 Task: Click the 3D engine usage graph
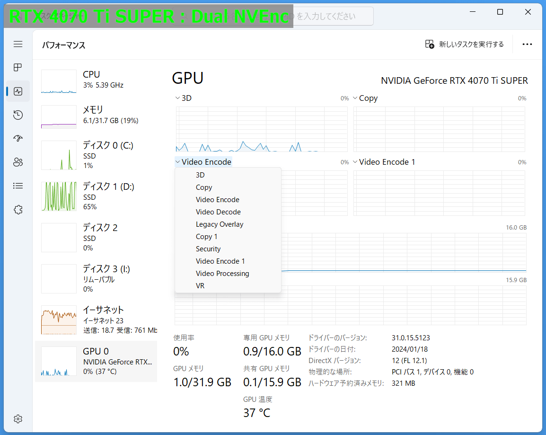(x=262, y=129)
